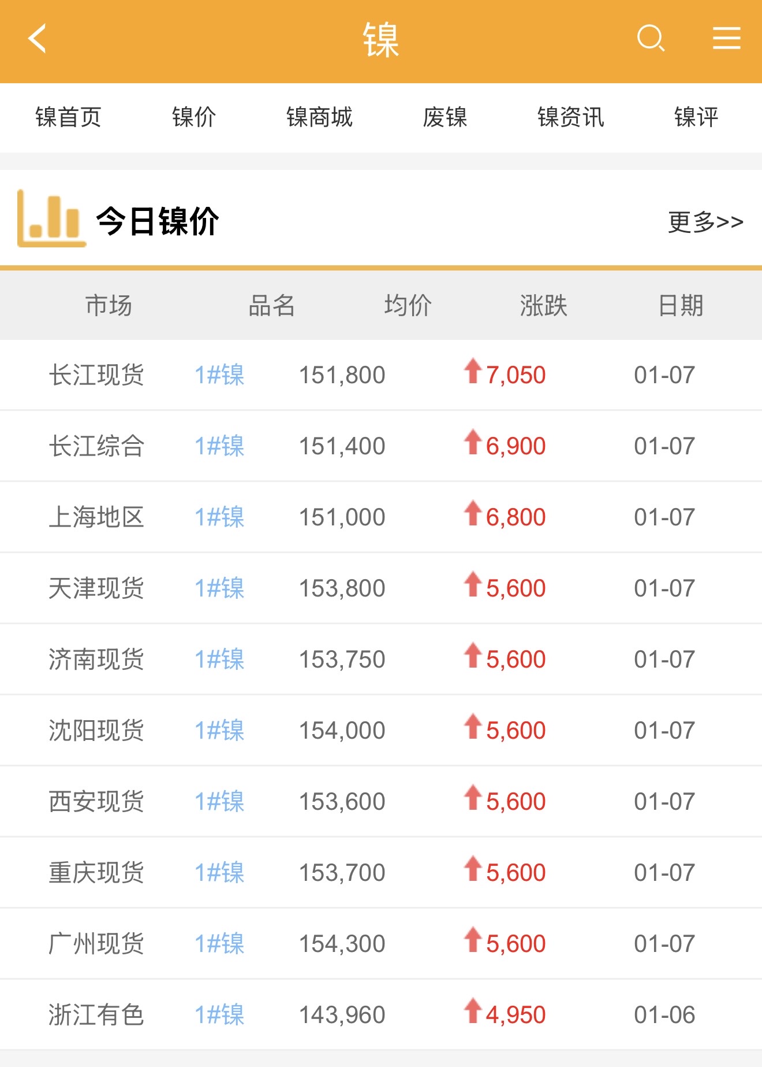Tap the red up arrow beside 7,050
762x1067 pixels.
[x=473, y=371]
